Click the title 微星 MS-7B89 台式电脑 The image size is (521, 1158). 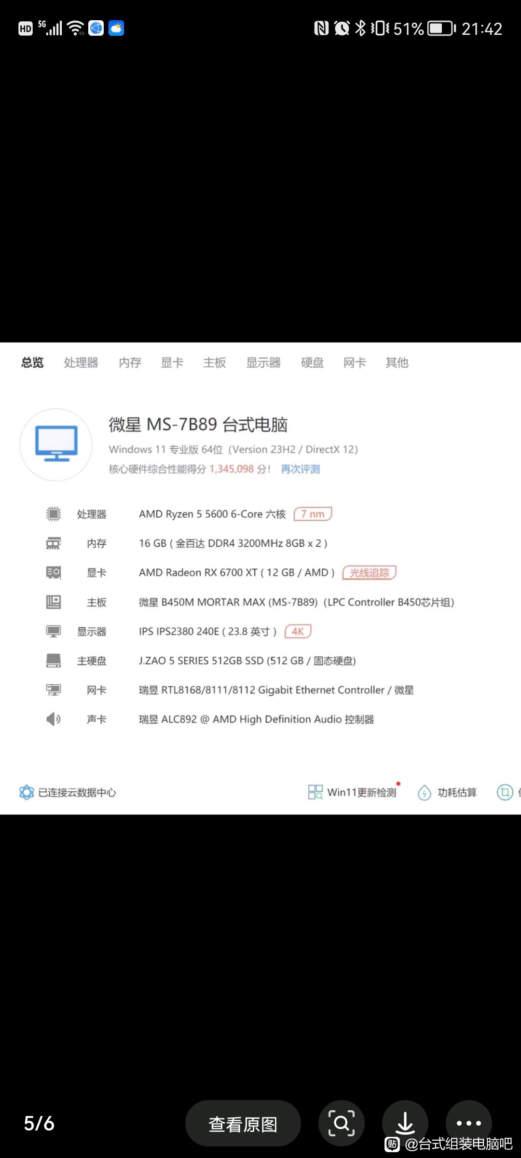(198, 425)
